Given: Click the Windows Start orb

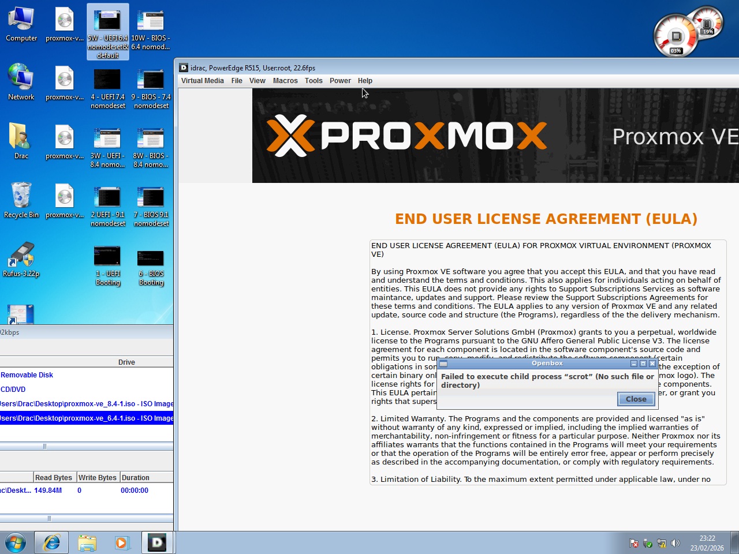Looking at the screenshot, I should (x=16, y=542).
